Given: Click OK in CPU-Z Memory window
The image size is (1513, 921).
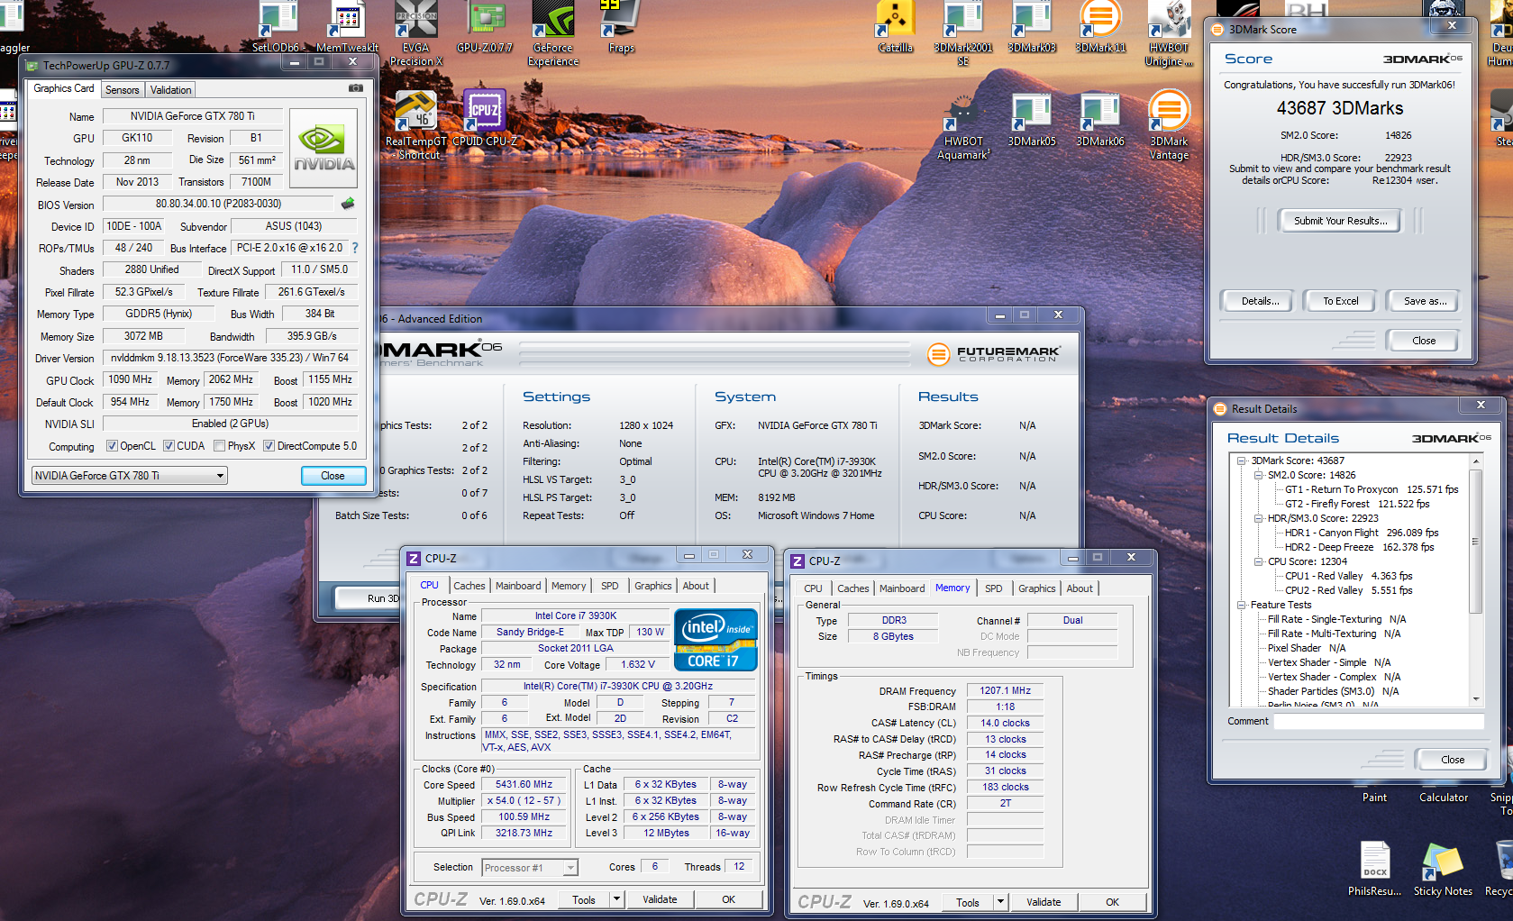Looking at the screenshot, I should (x=1112, y=902).
